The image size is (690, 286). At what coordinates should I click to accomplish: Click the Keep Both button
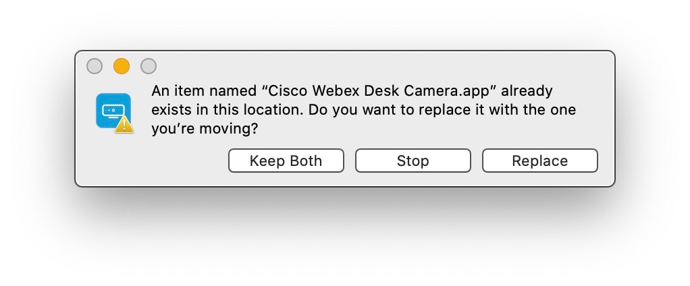coord(286,161)
